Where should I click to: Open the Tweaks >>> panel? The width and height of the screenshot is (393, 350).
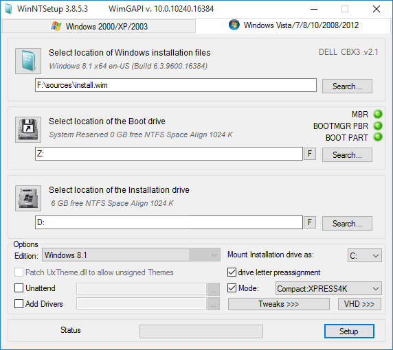click(x=279, y=304)
